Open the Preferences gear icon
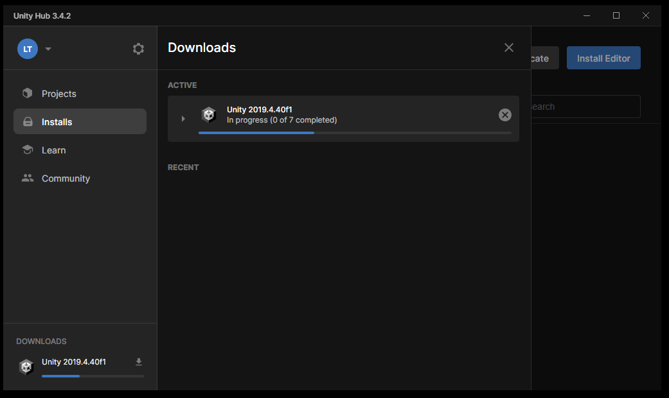 pyautogui.click(x=138, y=49)
